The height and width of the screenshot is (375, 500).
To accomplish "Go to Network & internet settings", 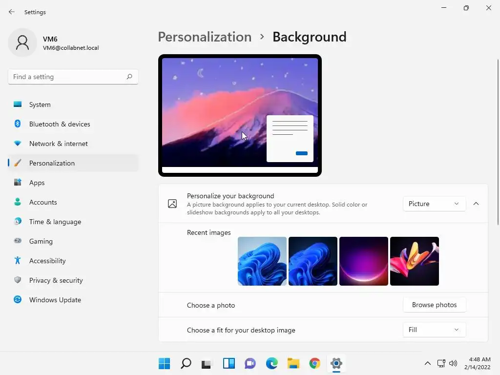I will click(x=73, y=144).
